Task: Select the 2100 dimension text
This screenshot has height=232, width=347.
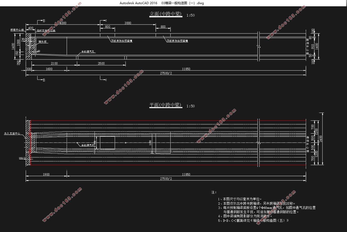Action: [x=54, y=63]
